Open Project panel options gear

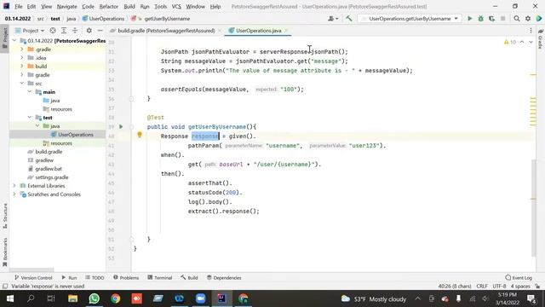tap(89, 31)
